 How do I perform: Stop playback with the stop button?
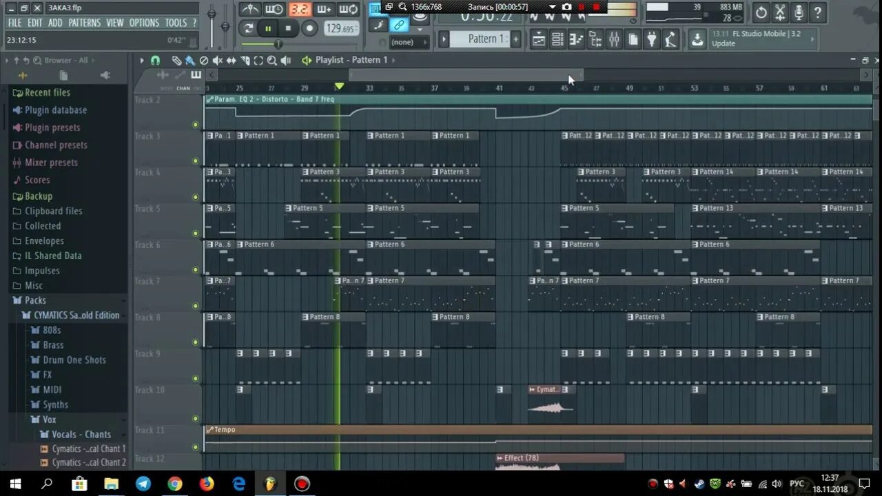click(x=288, y=28)
